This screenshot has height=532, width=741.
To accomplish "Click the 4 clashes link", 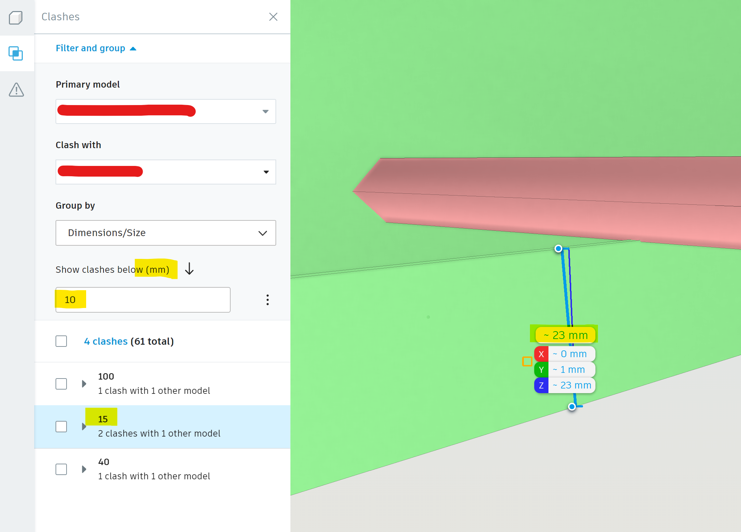I will coord(105,341).
